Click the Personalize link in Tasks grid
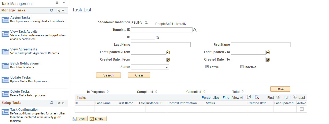 pyautogui.click(x=210, y=98)
